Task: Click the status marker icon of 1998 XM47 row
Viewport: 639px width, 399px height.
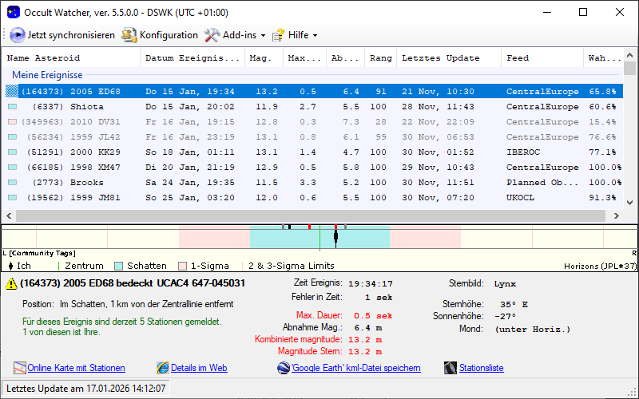Action: [x=12, y=167]
